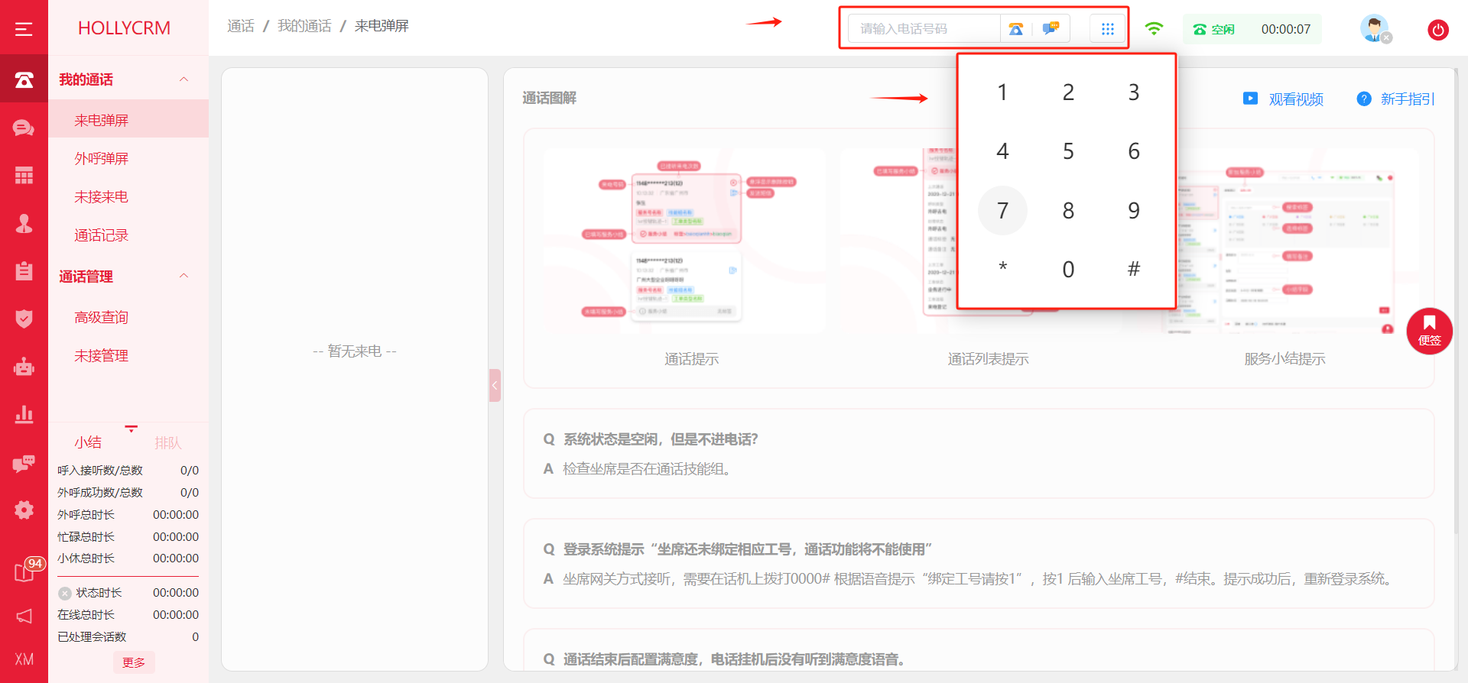Dial digit 4 on keypad
Viewport: 1468px width, 683px height.
coord(1002,151)
